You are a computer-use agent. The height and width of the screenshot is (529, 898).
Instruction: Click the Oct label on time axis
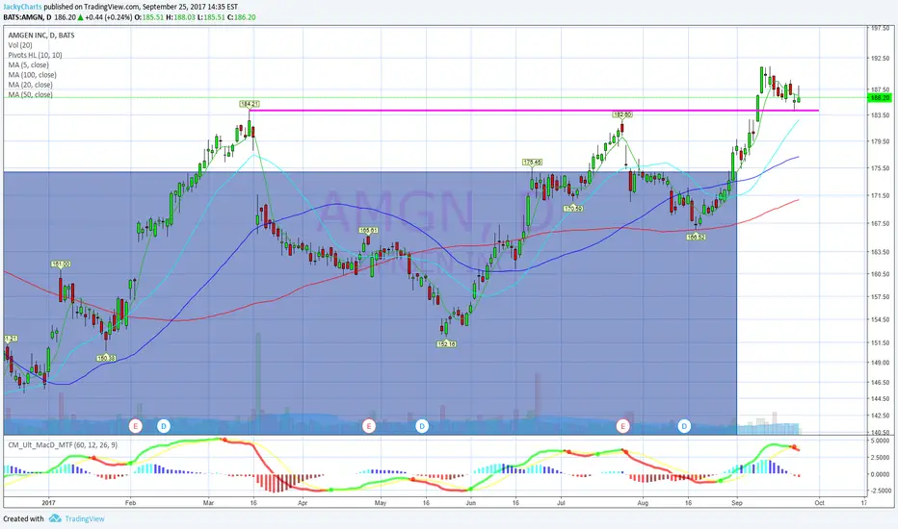819,503
